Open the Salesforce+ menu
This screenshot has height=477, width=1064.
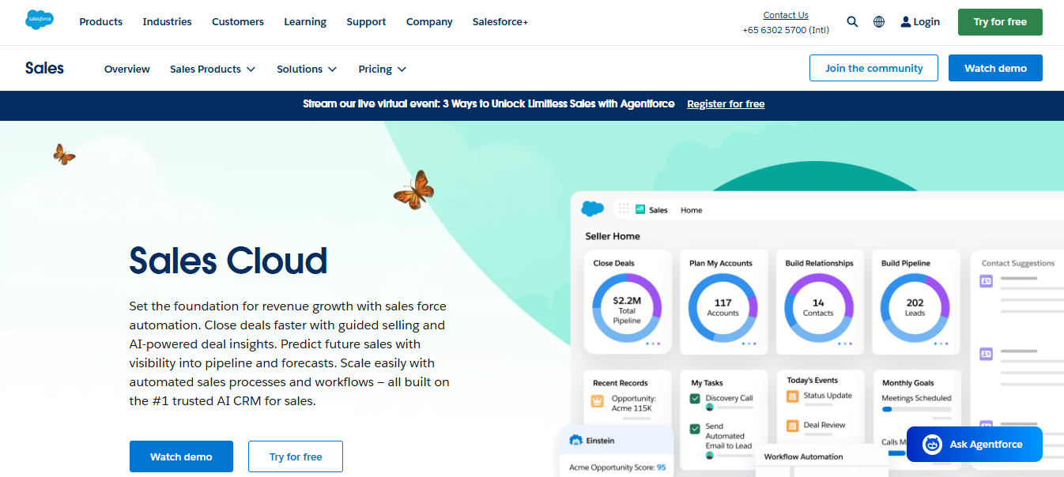(500, 22)
